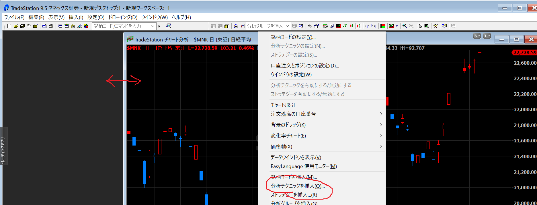The width and height of the screenshot is (537, 205).
Task: Choose ストラテジーを挿入(R) entry
Action: (x=294, y=195)
